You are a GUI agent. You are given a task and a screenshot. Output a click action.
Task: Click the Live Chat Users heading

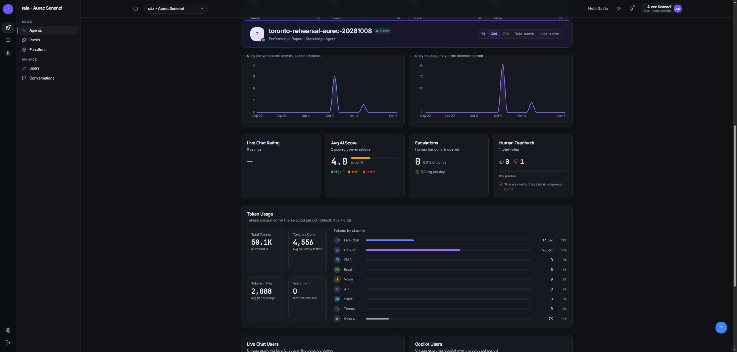262,344
